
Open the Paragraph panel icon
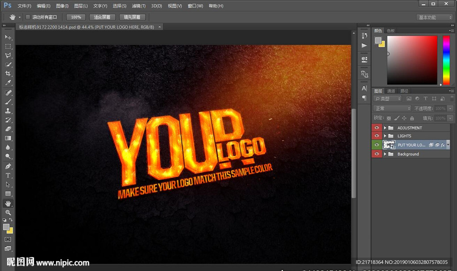[364, 98]
